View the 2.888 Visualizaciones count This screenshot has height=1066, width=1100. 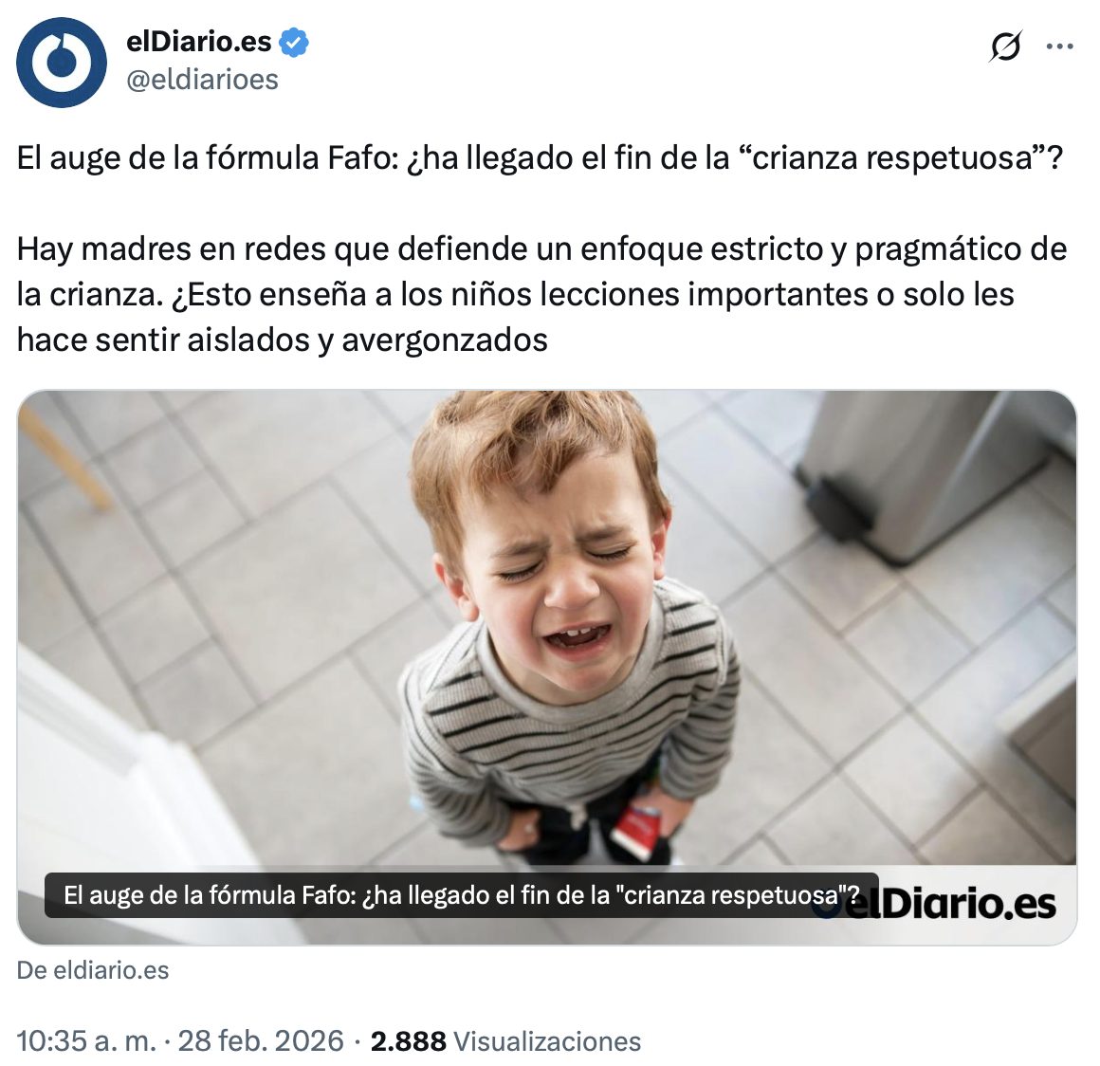[505, 1040]
